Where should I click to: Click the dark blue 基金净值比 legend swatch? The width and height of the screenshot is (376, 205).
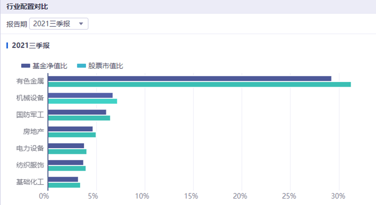pos(25,66)
